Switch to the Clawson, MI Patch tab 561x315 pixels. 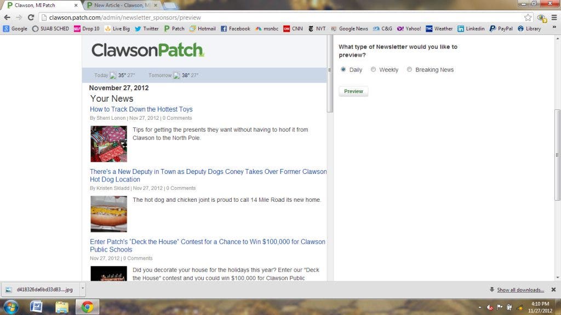coord(39,5)
